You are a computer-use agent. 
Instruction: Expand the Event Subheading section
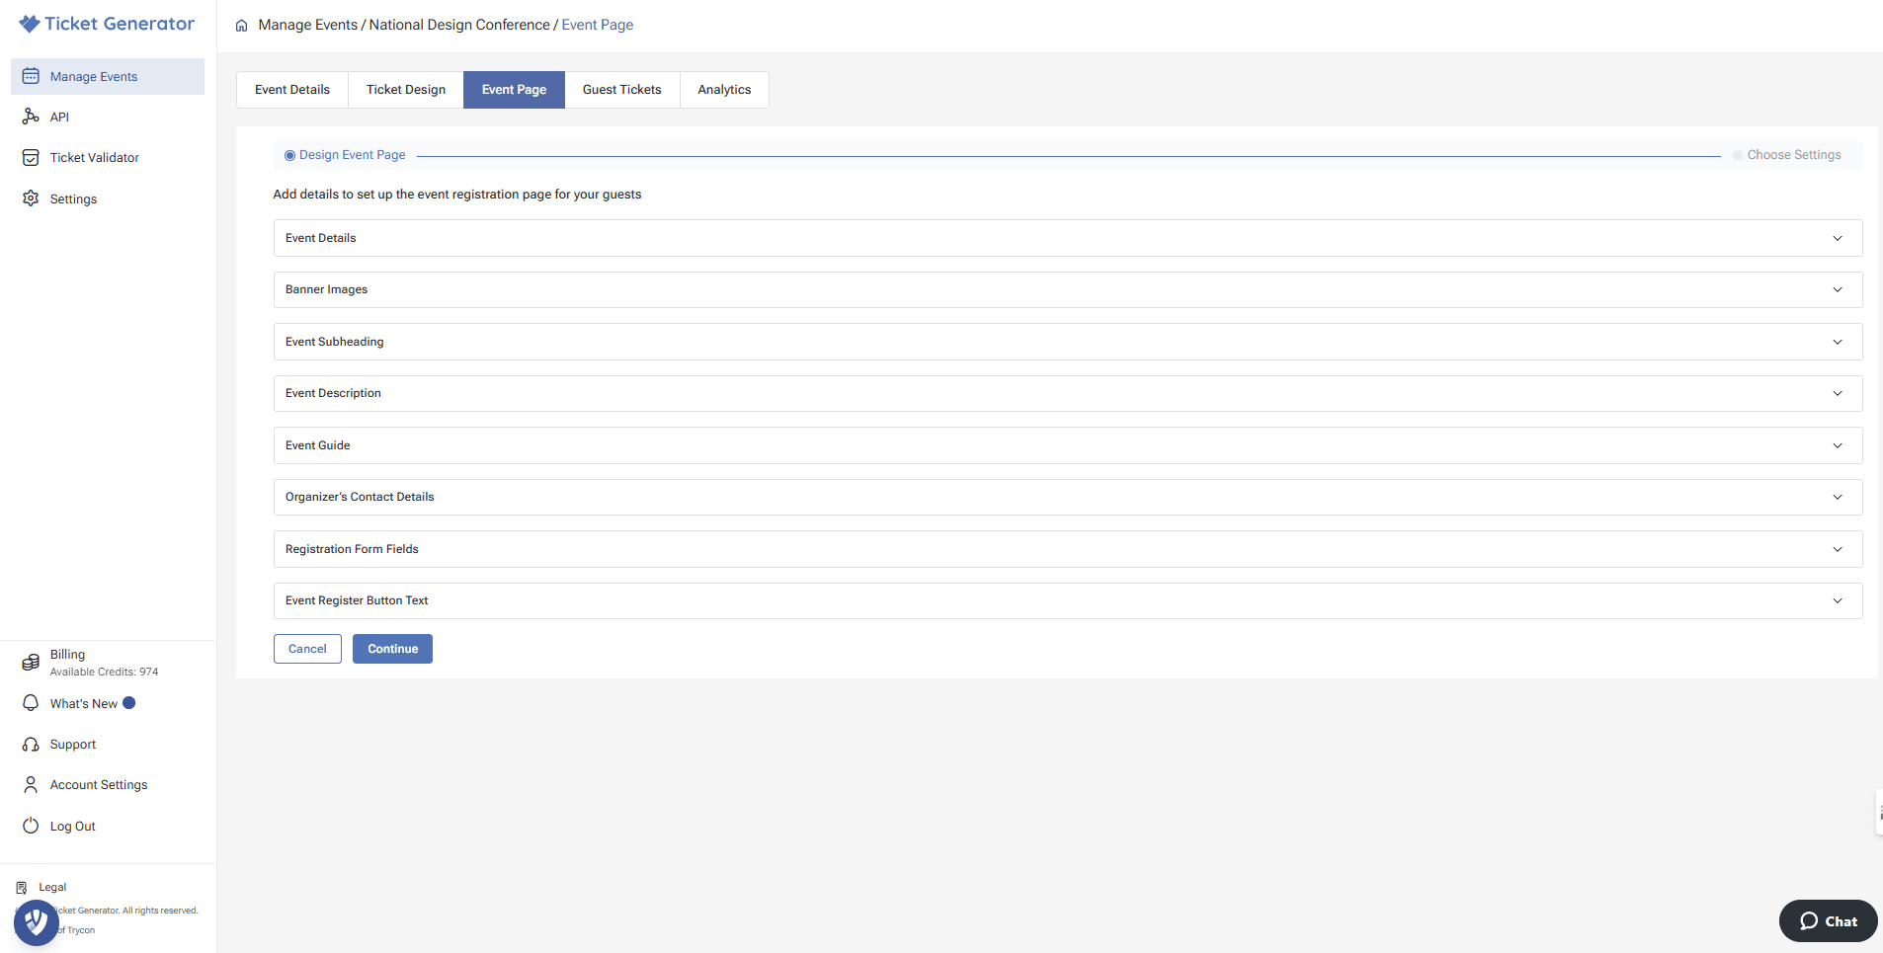click(x=1068, y=342)
